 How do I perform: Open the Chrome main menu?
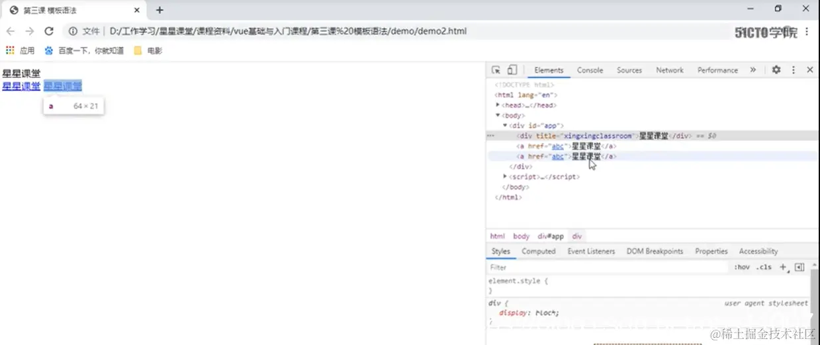click(x=807, y=31)
